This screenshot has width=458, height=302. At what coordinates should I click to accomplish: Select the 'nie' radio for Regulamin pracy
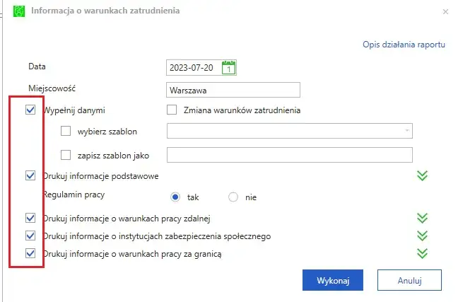click(x=233, y=197)
